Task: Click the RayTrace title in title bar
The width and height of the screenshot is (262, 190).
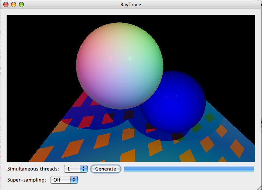Action: click(131, 5)
